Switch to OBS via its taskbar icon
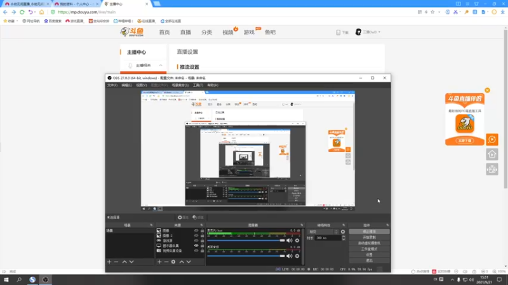The height and width of the screenshot is (285, 508). 45,280
